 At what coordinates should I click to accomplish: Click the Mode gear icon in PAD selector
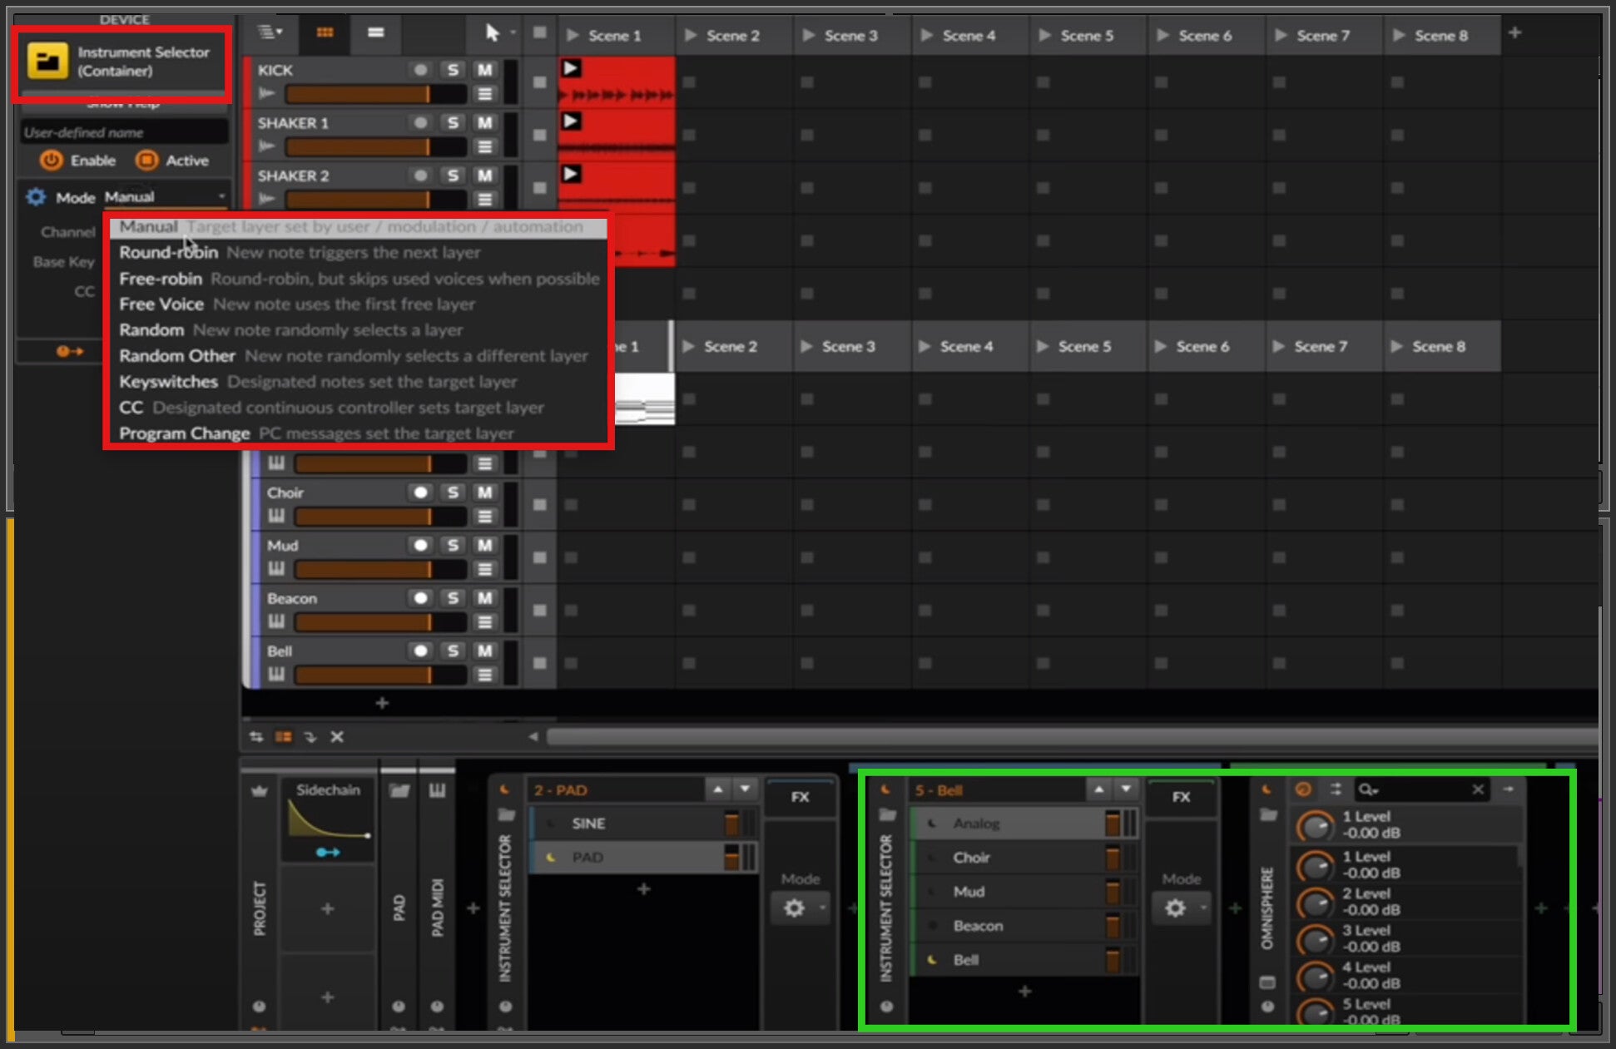pyautogui.click(x=795, y=908)
